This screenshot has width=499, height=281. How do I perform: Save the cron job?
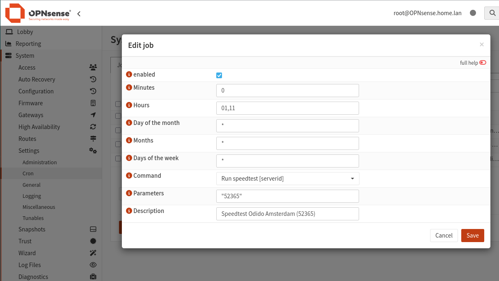[x=473, y=236]
